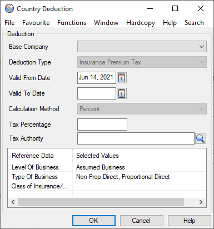Click the Valid To Date field
This screenshot has width=214, height=229.
[x=97, y=93]
